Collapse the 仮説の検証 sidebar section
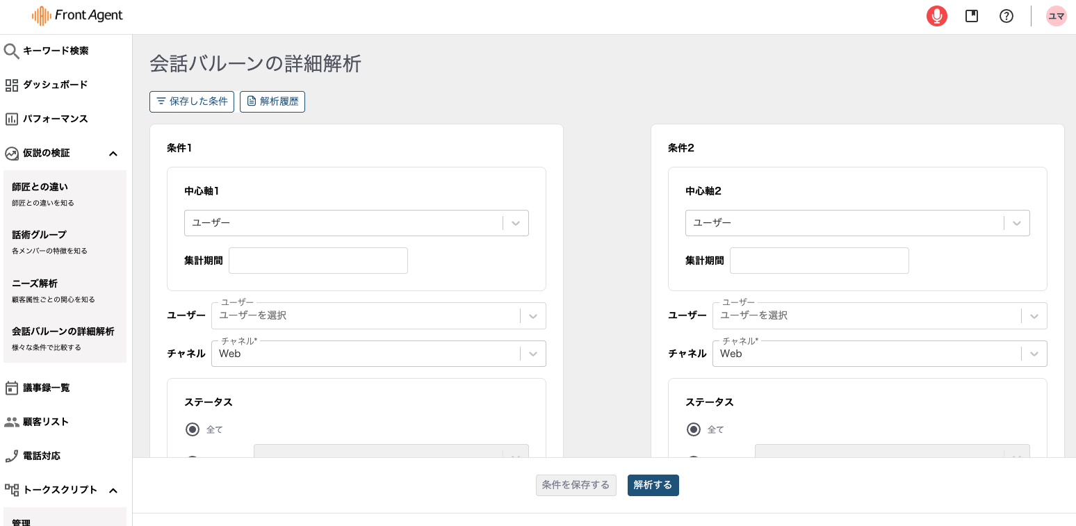1076x526 pixels. 113,154
